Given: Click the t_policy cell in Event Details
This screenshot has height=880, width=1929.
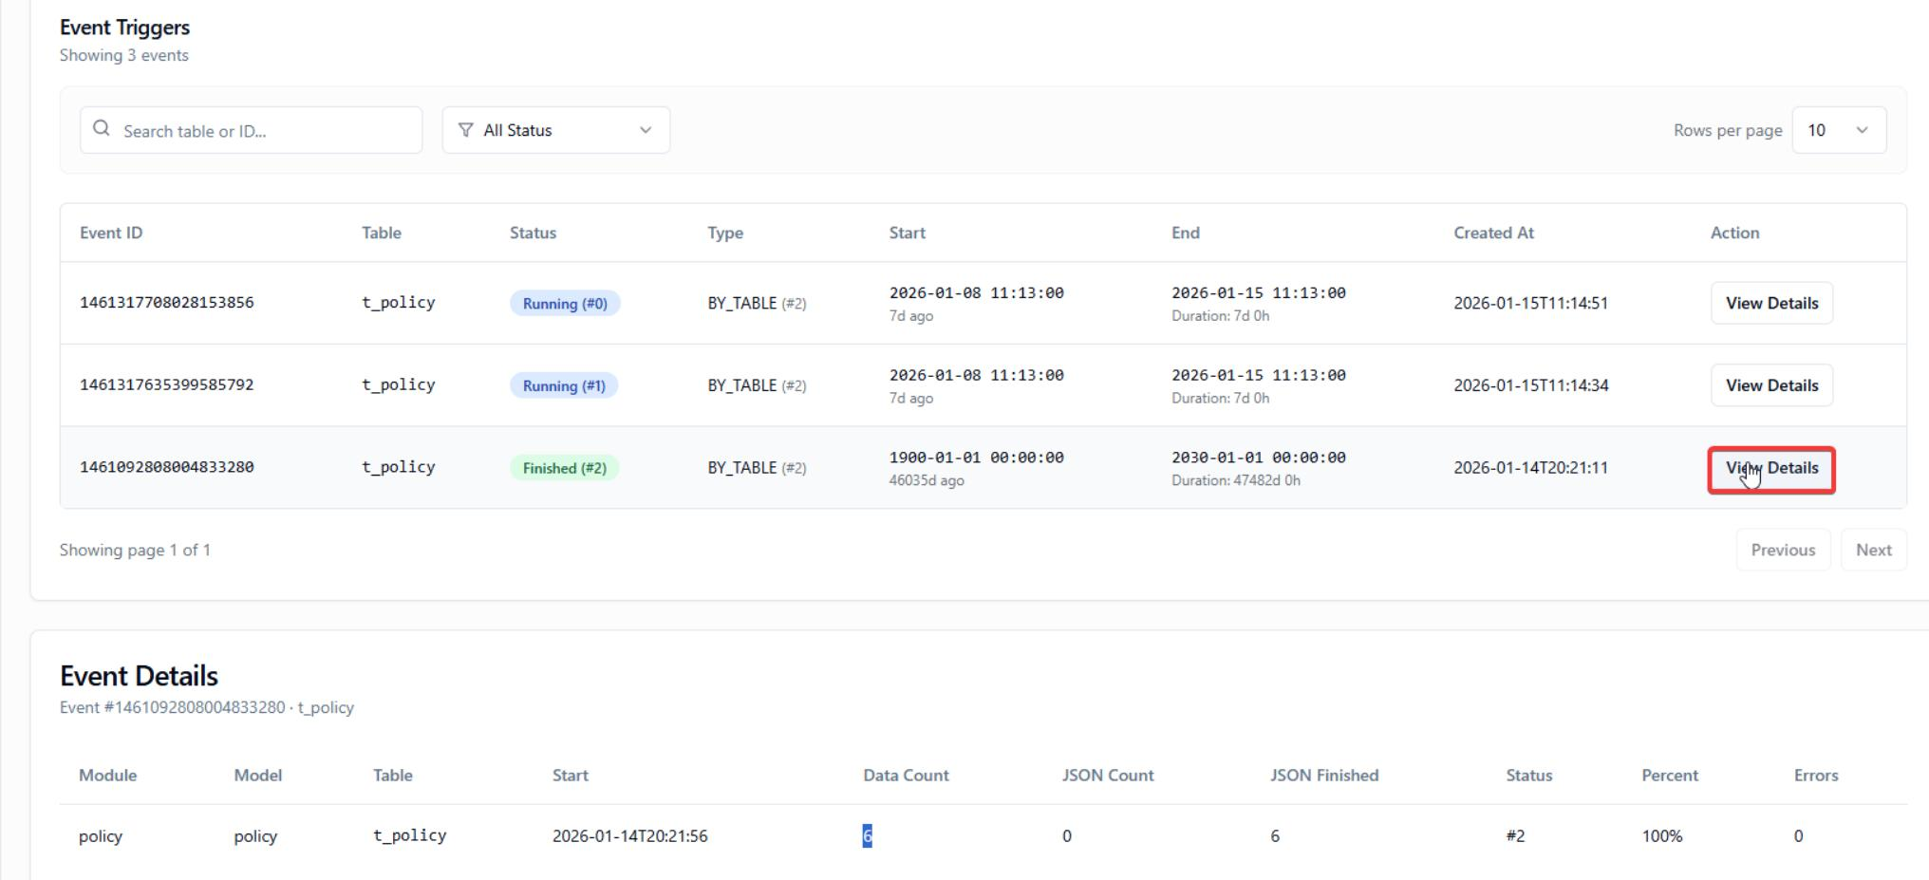Looking at the screenshot, I should pos(409,835).
